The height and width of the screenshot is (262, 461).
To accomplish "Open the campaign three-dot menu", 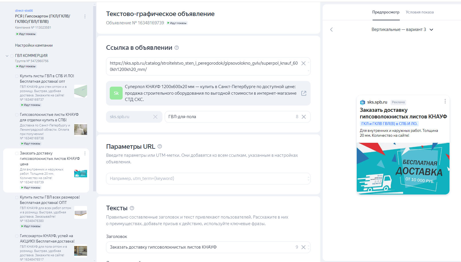I will point(85,17).
